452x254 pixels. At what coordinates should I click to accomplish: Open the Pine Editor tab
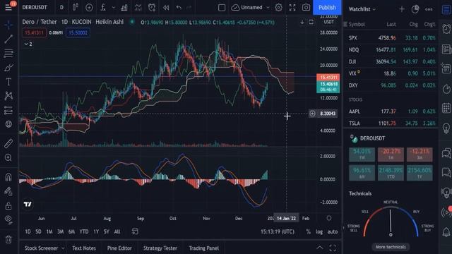tap(119, 248)
